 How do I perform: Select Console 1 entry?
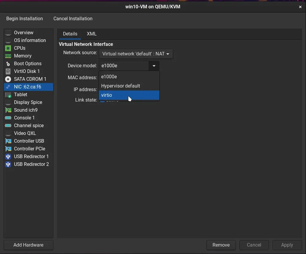click(x=28, y=118)
